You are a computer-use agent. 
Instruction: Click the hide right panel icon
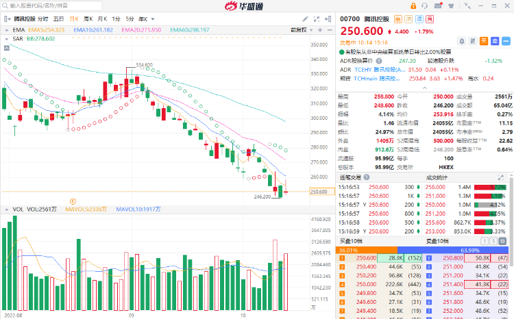(x=328, y=19)
